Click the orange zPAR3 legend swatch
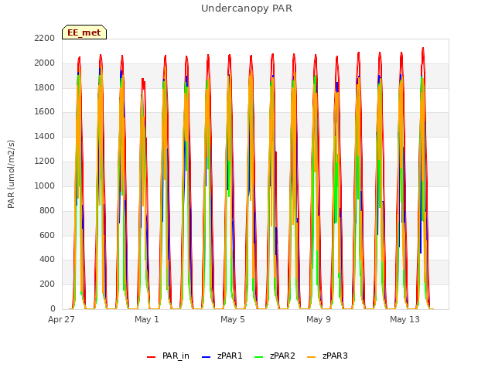This screenshot has width=495, height=371. [x=311, y=357]
